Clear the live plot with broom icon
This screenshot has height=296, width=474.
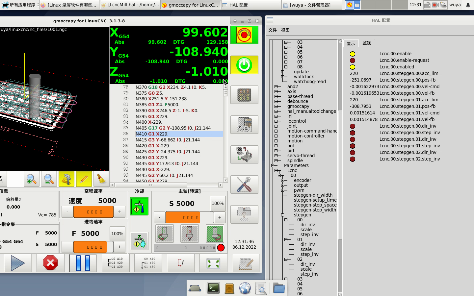(101, 179)
